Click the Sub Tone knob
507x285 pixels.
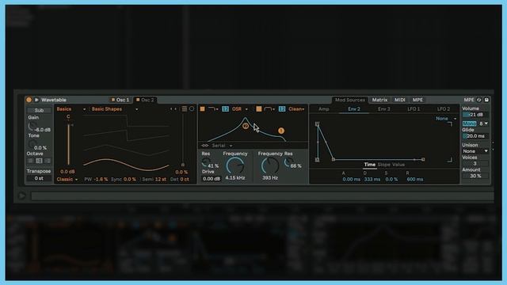[x=32, y=144]
